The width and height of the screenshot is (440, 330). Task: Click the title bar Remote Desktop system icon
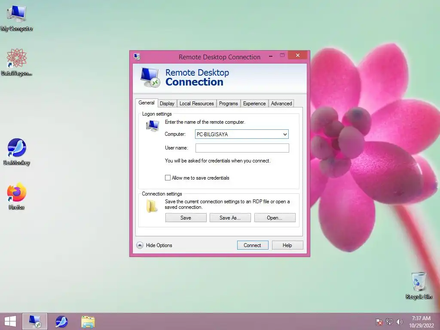pyautogui.click(x=137, y=57)
